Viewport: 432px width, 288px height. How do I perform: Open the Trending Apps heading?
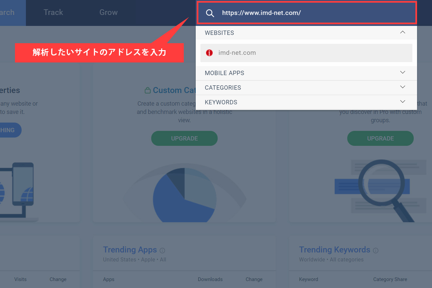pos(130,250)
